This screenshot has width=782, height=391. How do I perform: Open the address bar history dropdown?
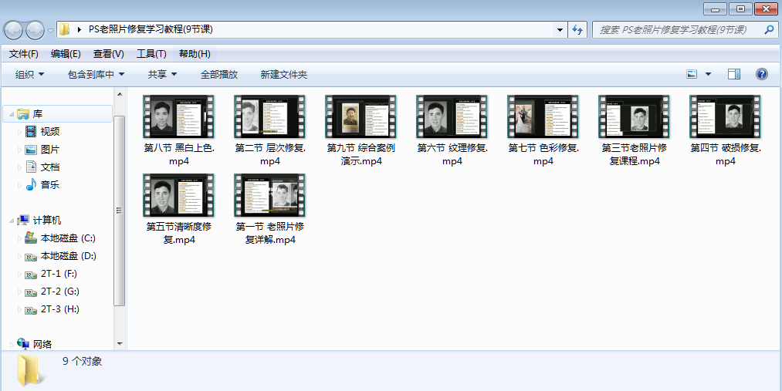click(x=560, y=30)
